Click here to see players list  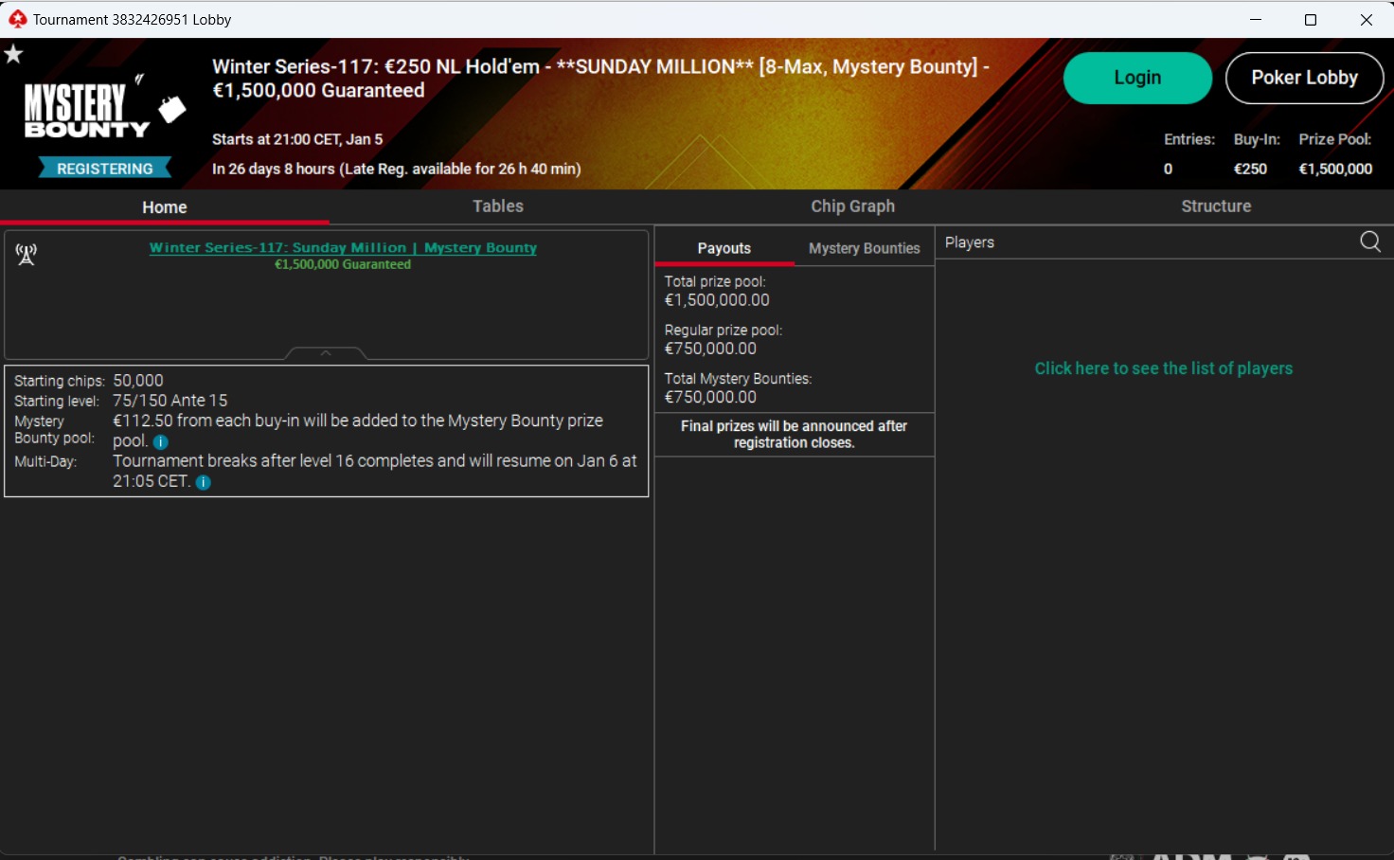coord(1163,368)
